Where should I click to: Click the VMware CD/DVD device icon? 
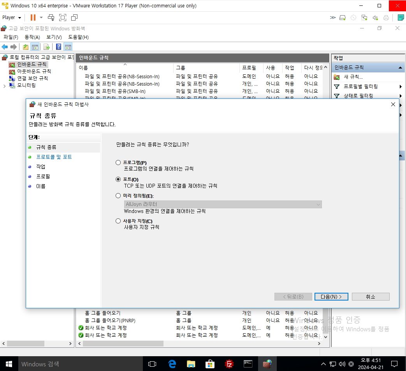353,18
